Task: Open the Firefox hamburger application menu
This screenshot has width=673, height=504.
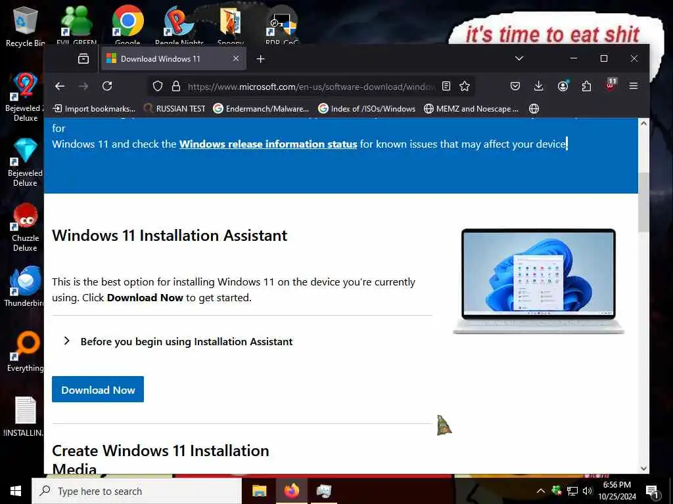Action: tap(633, 86)
